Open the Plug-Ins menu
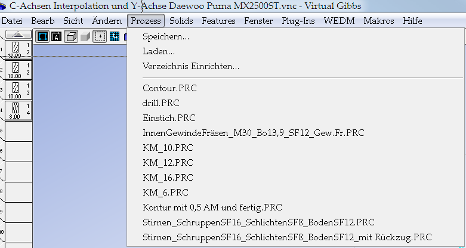 [x=298, y=21]
